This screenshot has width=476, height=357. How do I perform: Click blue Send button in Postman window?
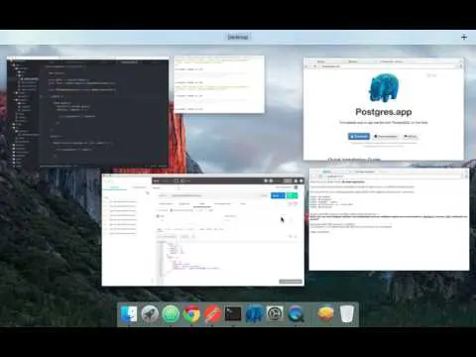coord(278,195)
